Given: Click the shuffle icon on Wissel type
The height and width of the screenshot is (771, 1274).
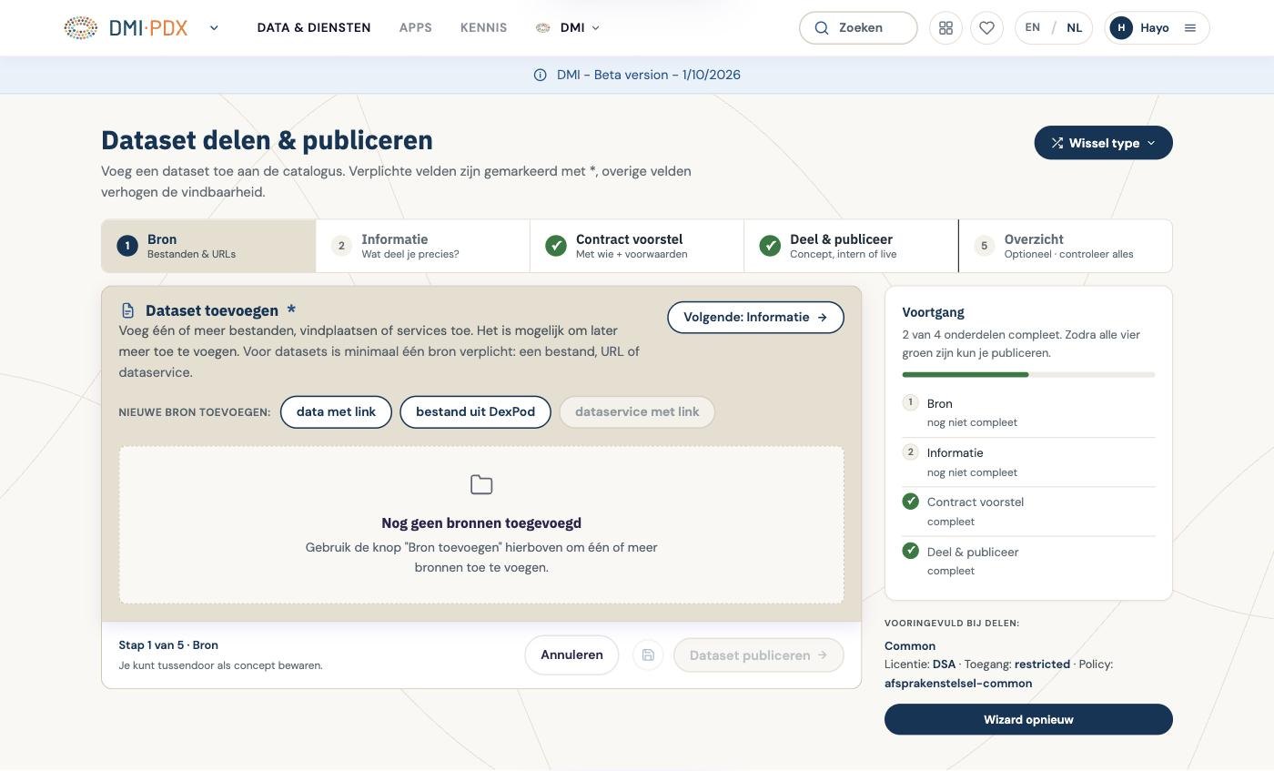Looking at the screenshot, I should pos(1057,143).
